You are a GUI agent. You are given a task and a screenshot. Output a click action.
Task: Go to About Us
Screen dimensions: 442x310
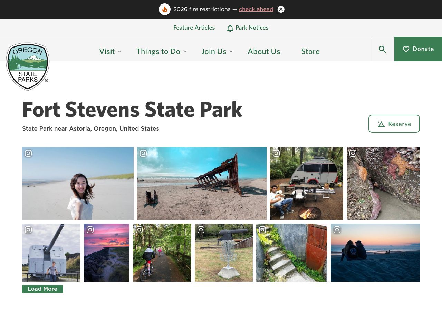point(264,51)
